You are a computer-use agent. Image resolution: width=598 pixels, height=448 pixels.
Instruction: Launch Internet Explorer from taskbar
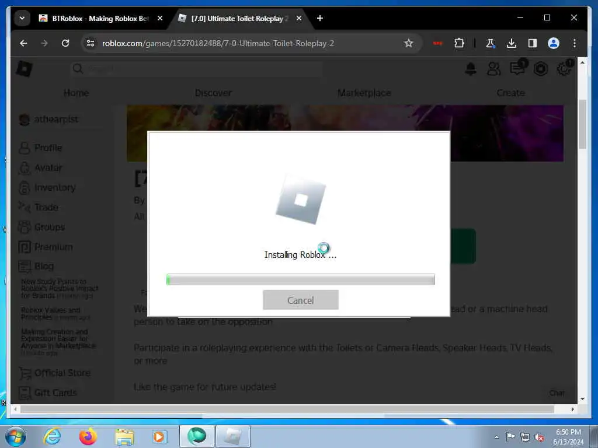point(52,436)
